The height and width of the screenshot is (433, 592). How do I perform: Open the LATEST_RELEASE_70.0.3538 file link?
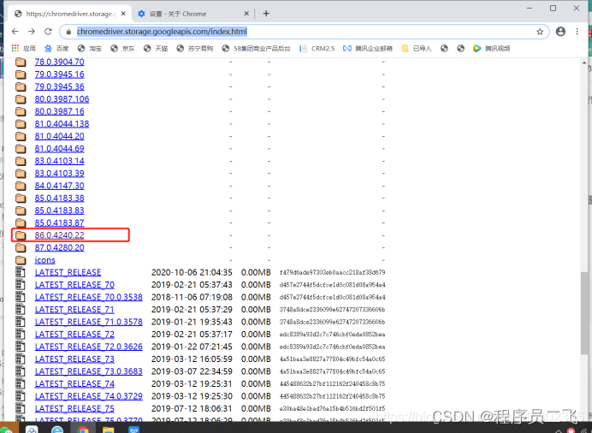[89, 298]
